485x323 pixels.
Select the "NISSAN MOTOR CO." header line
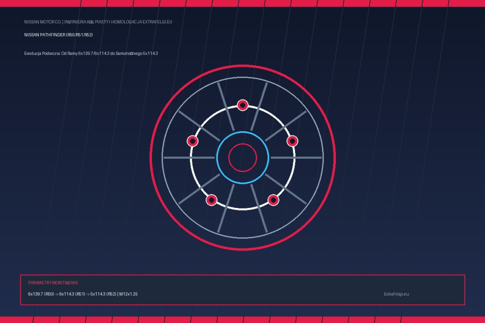[x=98, y=22]
